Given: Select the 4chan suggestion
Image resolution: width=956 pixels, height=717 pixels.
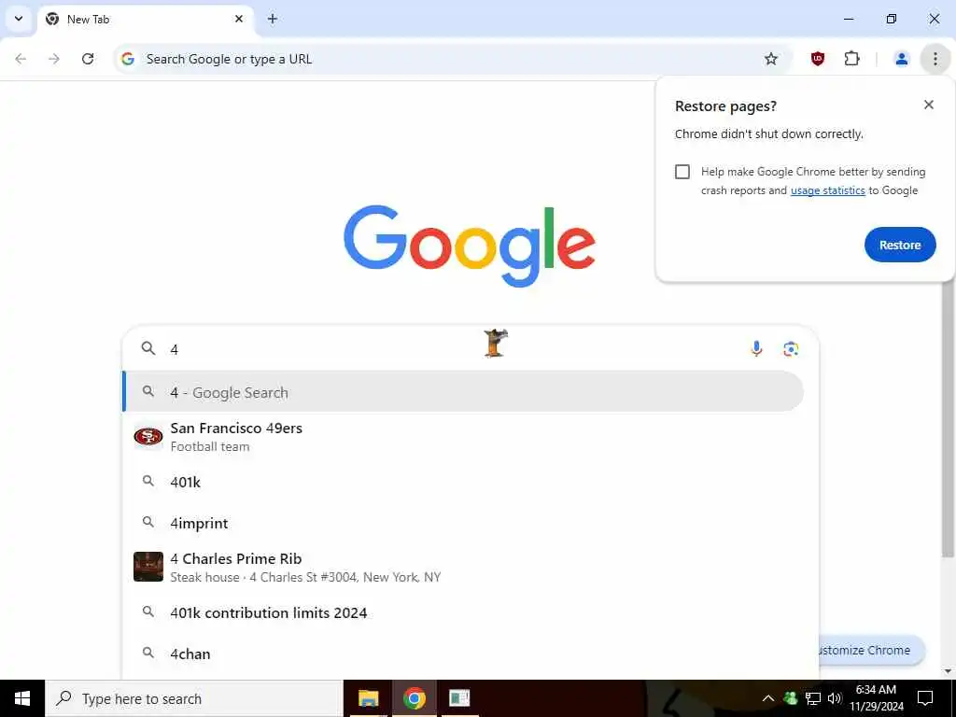Looking at the screenshot, I should [x=463, y=654].
